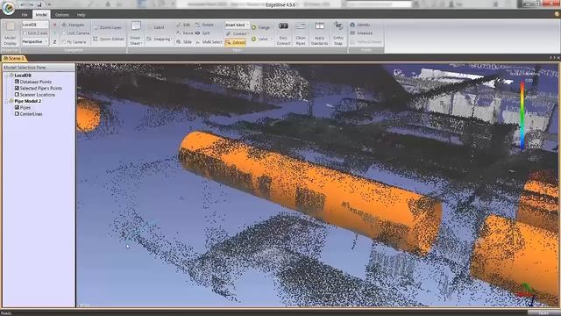Open the Snapping dropdown
Image resolution: width=561 pixels, height=316 pixels.
pos(160,39)
